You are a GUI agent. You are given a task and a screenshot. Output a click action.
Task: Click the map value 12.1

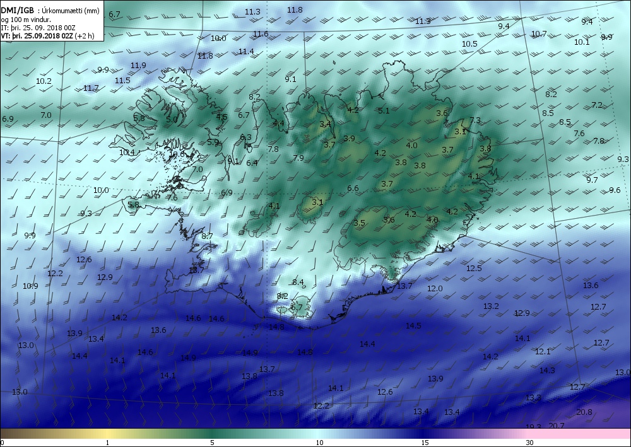click(x=543, y=351)
